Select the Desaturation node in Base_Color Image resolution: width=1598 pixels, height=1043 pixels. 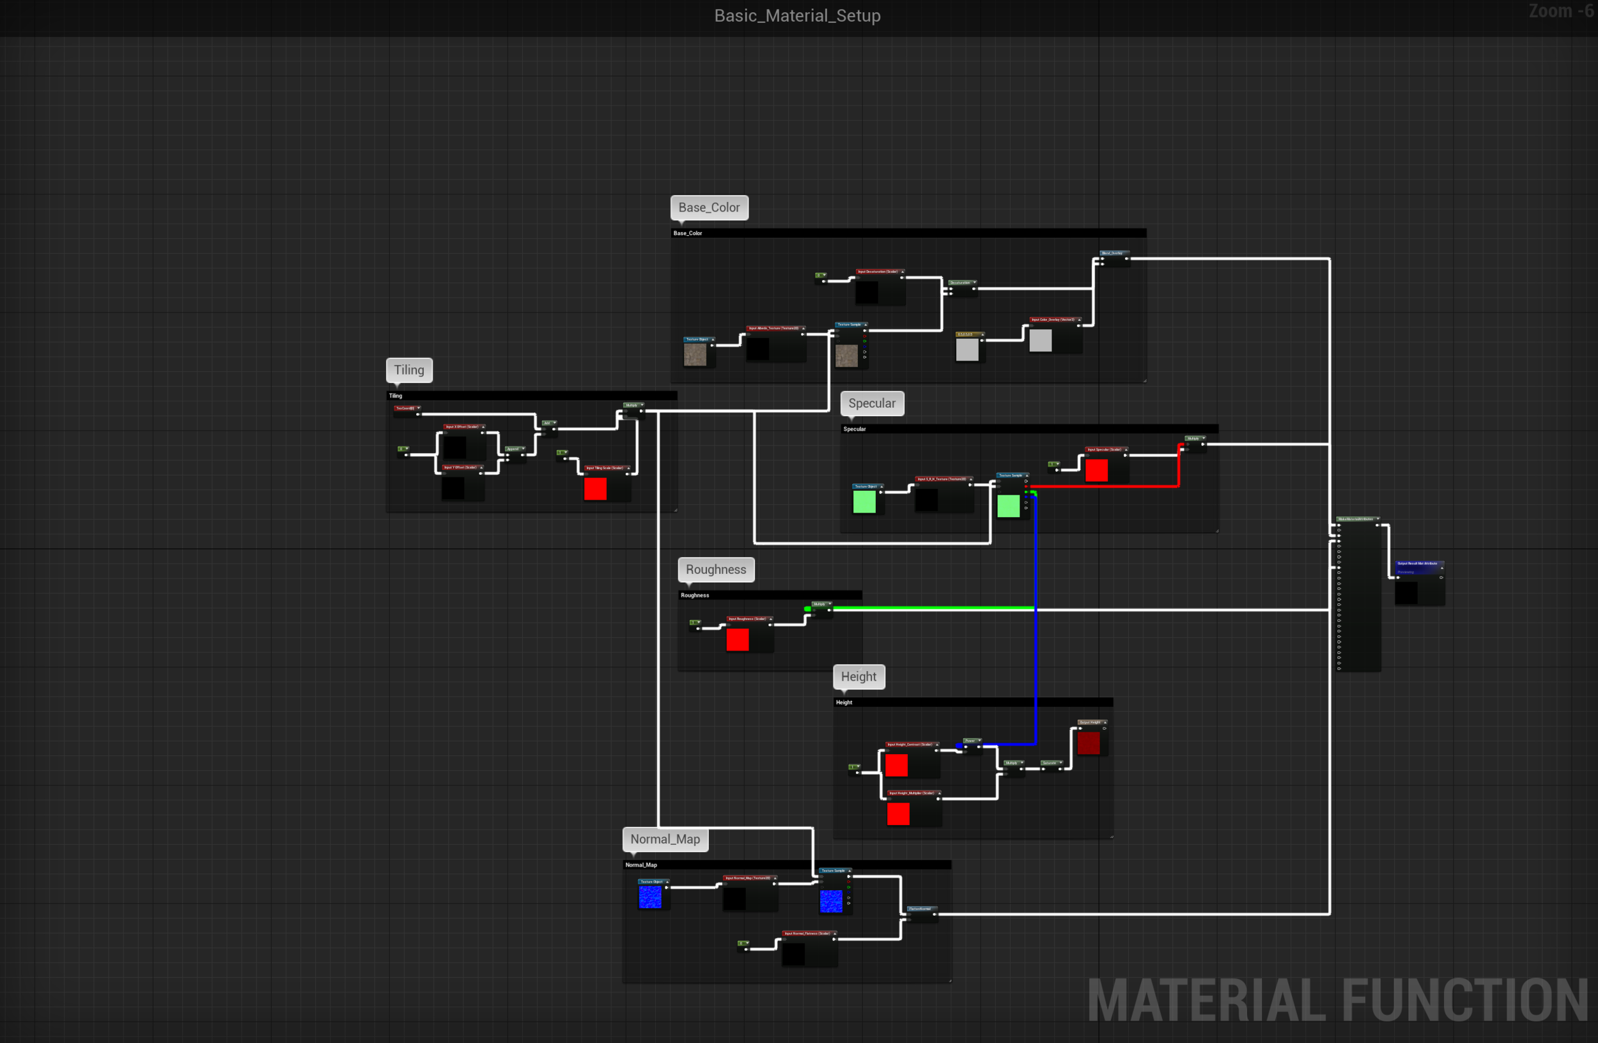[960, 282]
